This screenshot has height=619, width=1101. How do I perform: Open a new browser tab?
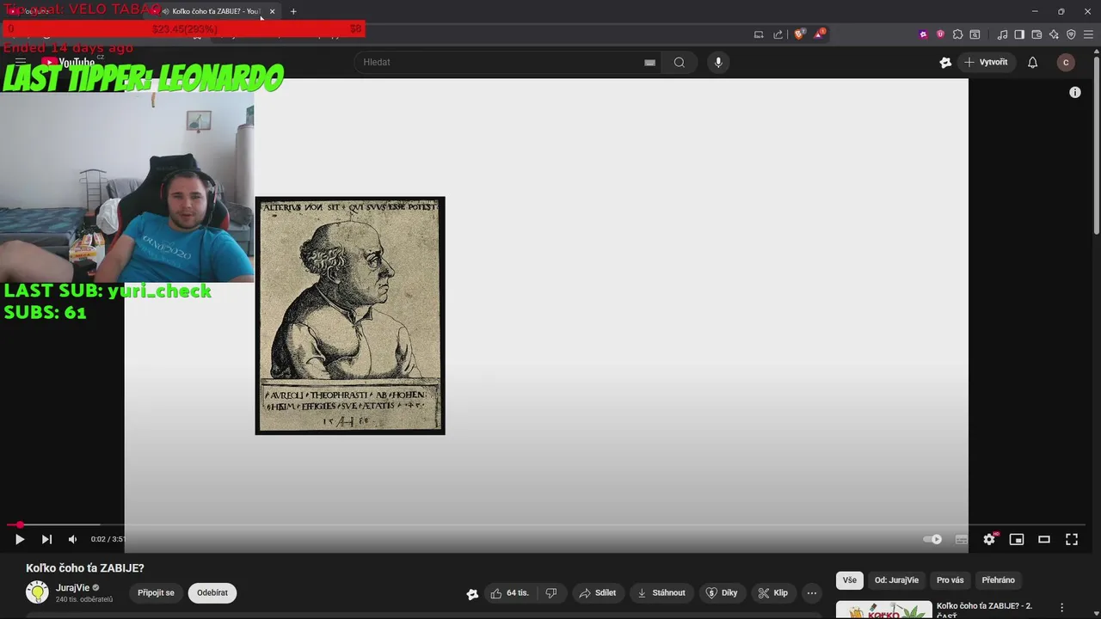point(293,11)
